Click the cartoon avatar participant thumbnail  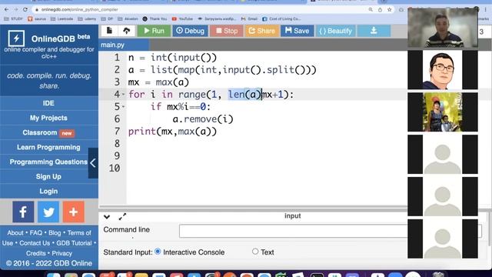tap(443, 70)
